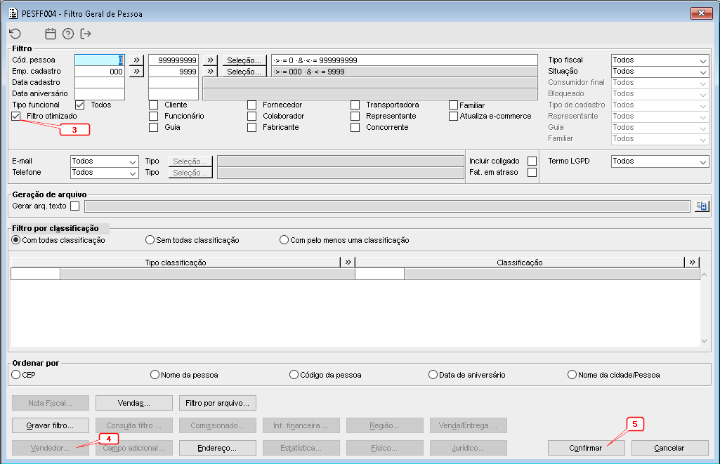The height and width of the screenshot is (464, 720).
Task: Click second arrow button beside 999999999 field
Action: pos(210,60)
